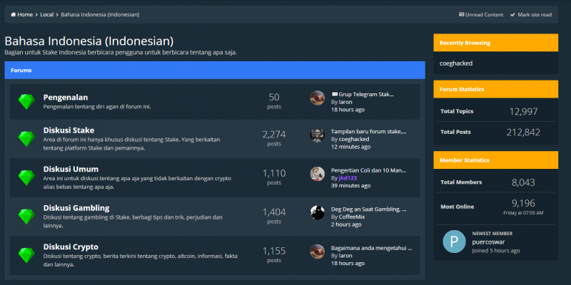Click the P avatar of newest member
The width and height of the screenshot is (571, 285).
point(454,242)
